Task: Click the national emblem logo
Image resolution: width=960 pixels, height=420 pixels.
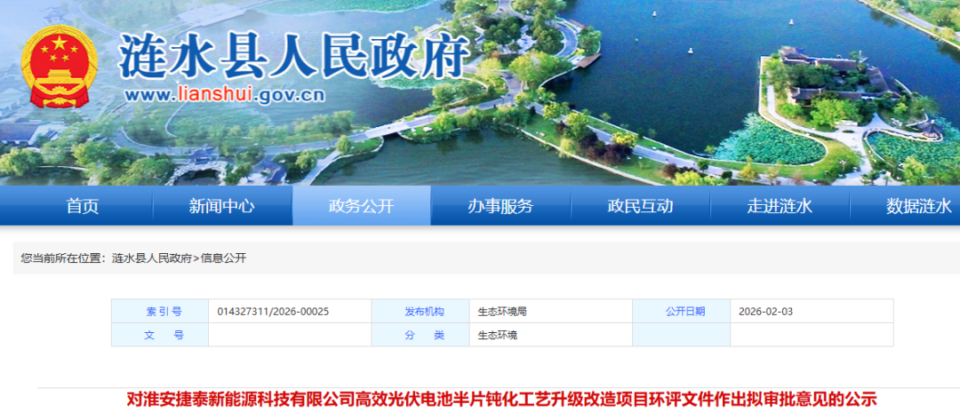Action: (60, 67)
